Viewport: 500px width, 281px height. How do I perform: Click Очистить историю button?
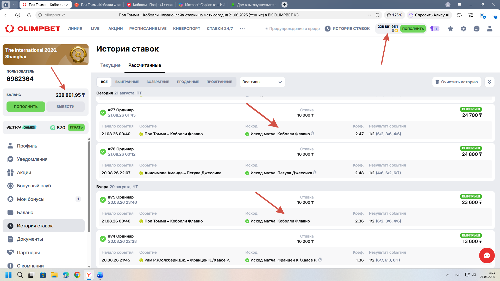pos(457,82)
